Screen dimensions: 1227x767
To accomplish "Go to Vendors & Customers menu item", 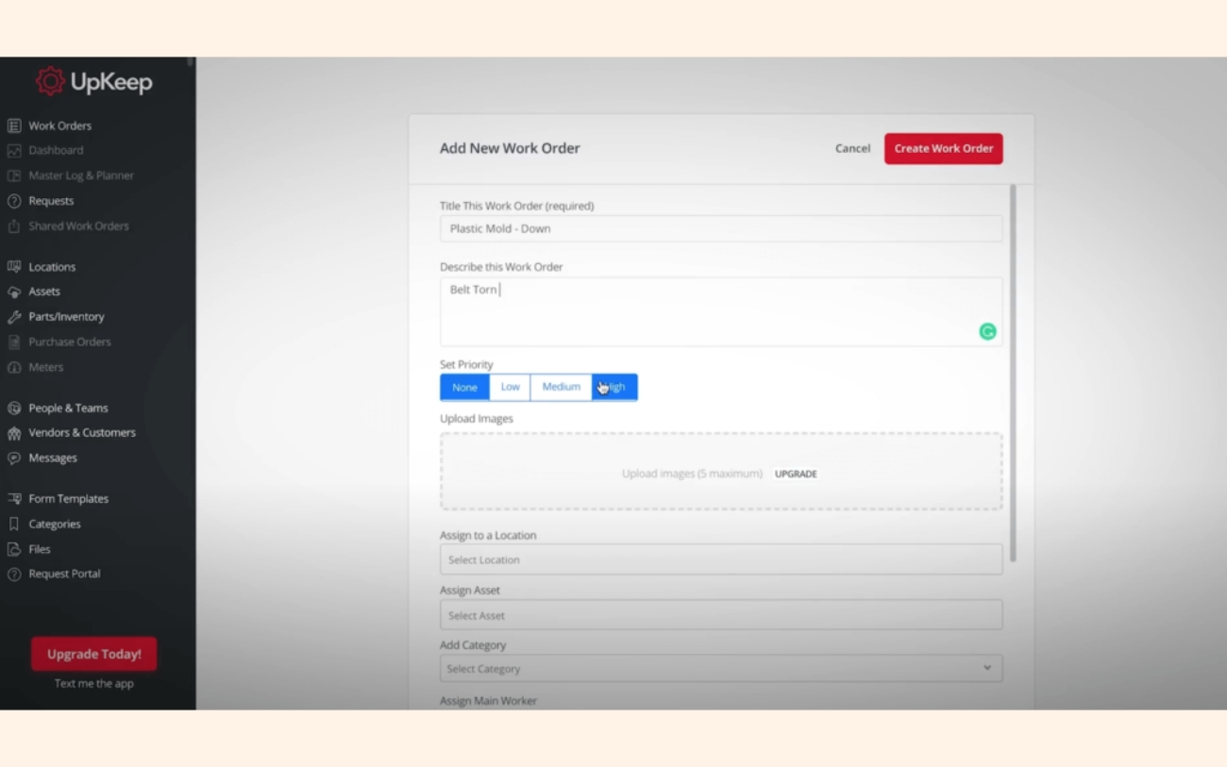I will tap(82, 433).
